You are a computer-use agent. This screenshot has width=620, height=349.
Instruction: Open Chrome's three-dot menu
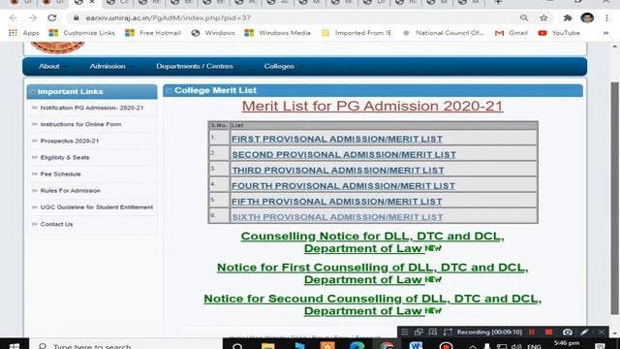coord(606,17)
